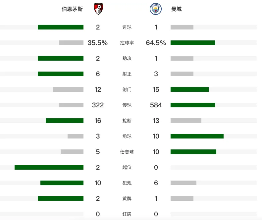Click the Bournemouth club crest icon
The width and height of the screenshot is (262, 220).
coord(98,9)
